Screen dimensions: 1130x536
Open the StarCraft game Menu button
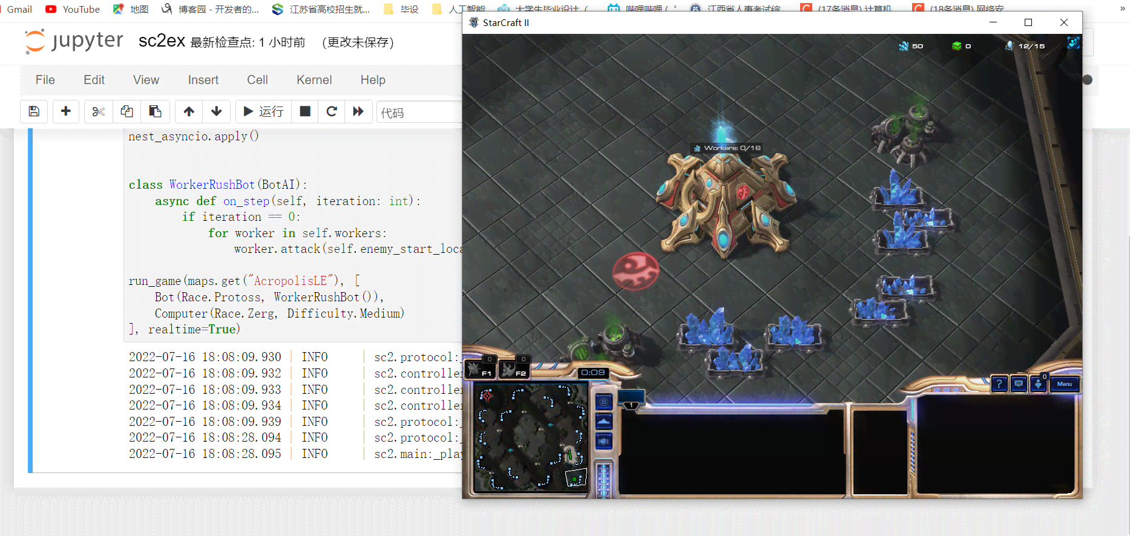pos(1065,384)
